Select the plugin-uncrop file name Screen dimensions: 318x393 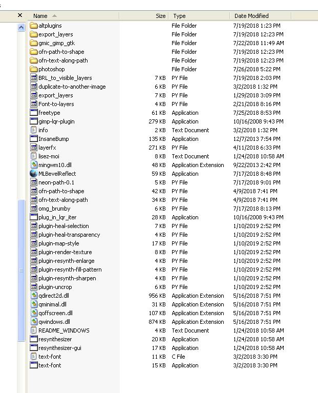(55, 287)
